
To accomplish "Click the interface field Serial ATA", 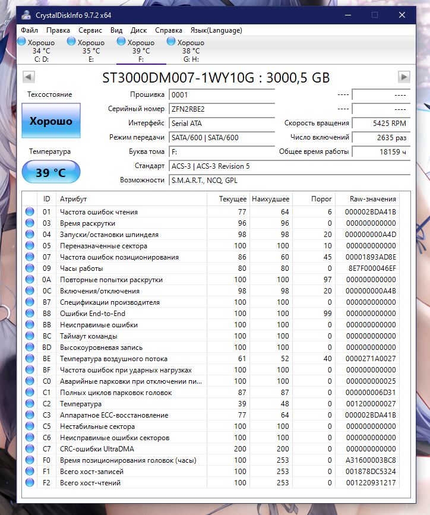I will 222,124.
